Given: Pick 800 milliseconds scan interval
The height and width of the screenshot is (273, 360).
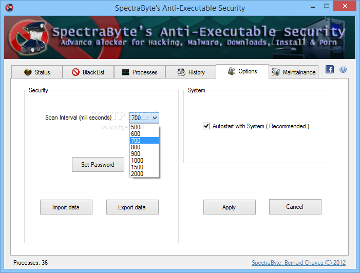Looking at the screenshot, I should [144, 147].
